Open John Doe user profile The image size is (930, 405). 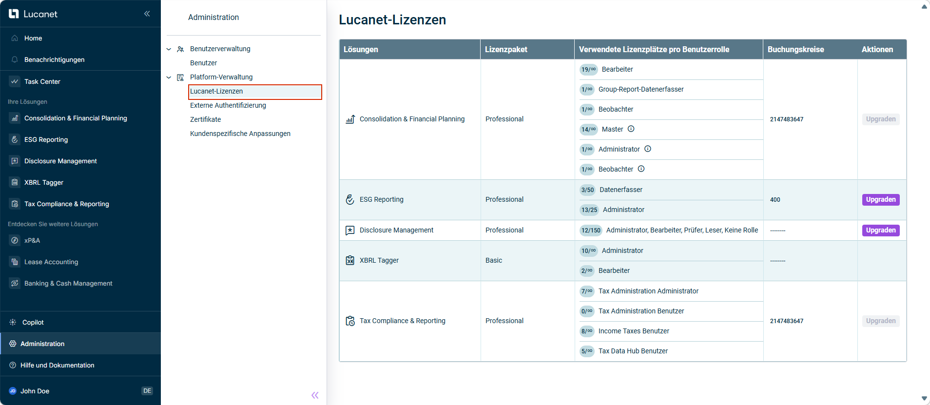[35, 391]
